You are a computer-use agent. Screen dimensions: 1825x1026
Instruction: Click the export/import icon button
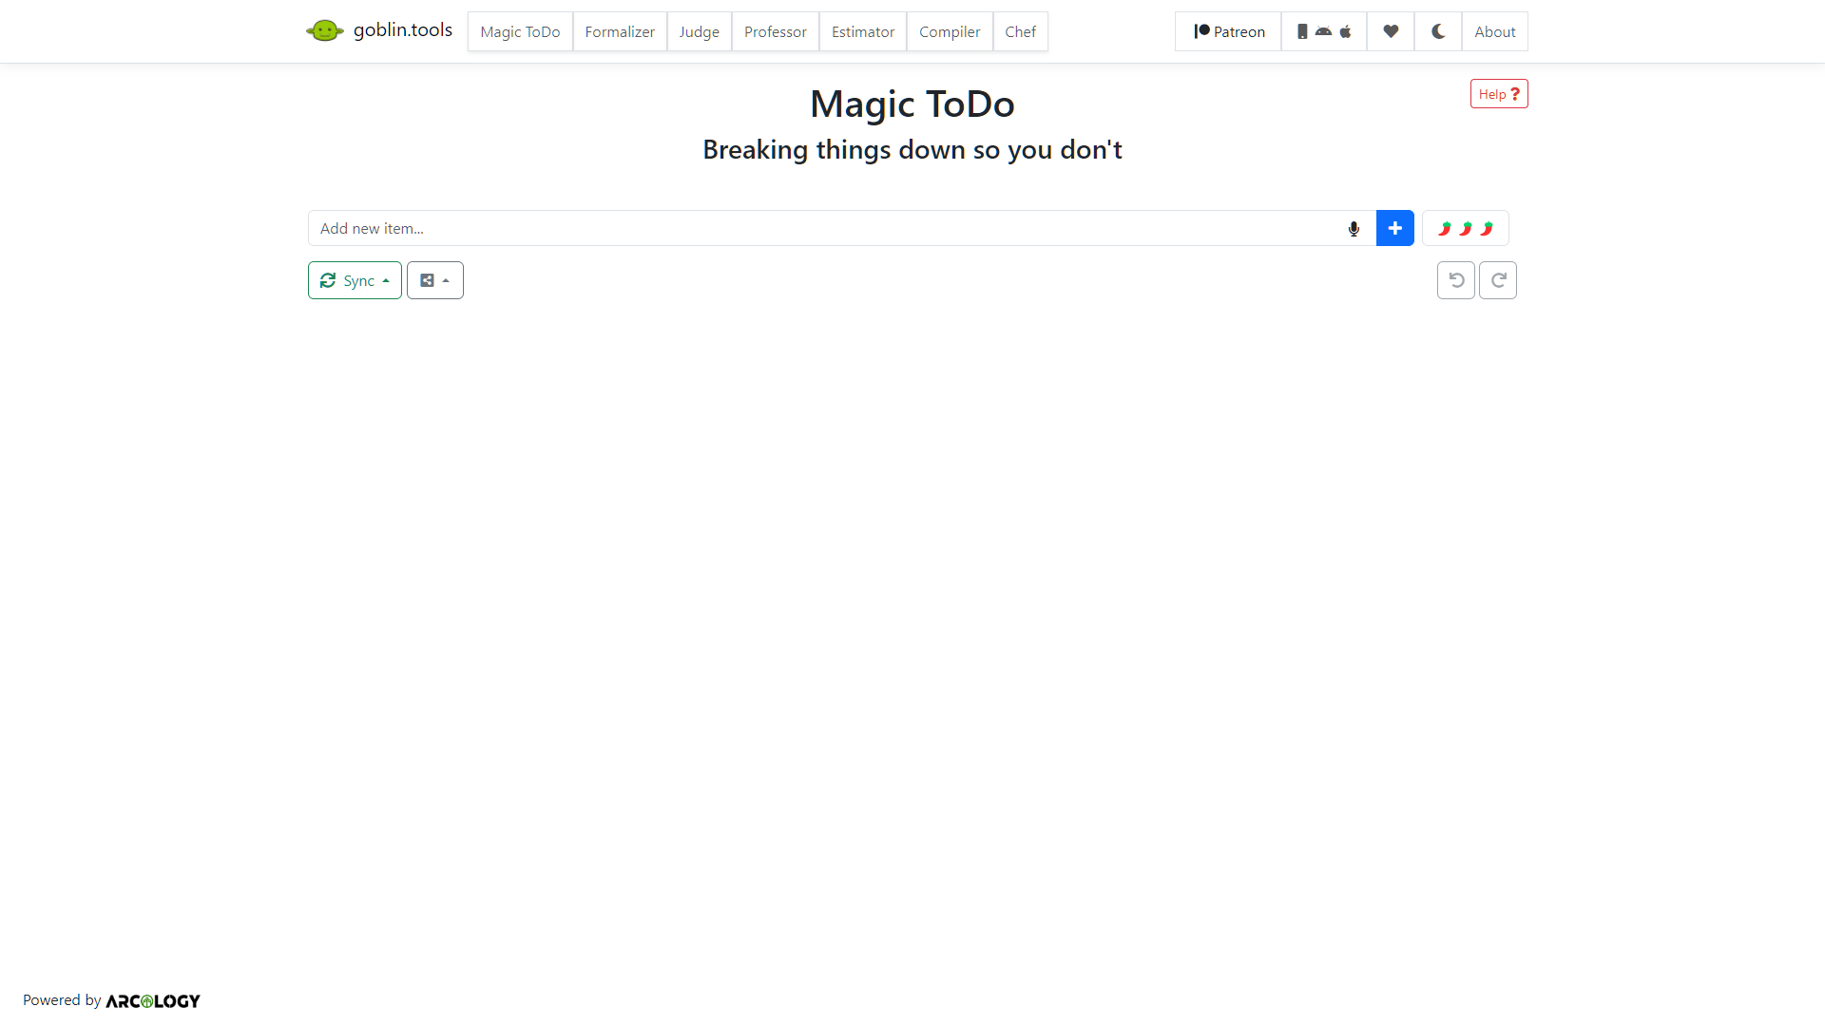[x=427, y=279]
